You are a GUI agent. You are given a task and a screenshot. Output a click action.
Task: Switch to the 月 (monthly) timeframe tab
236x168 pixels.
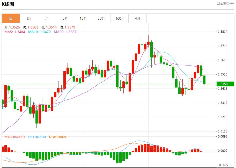pos(47,18)
